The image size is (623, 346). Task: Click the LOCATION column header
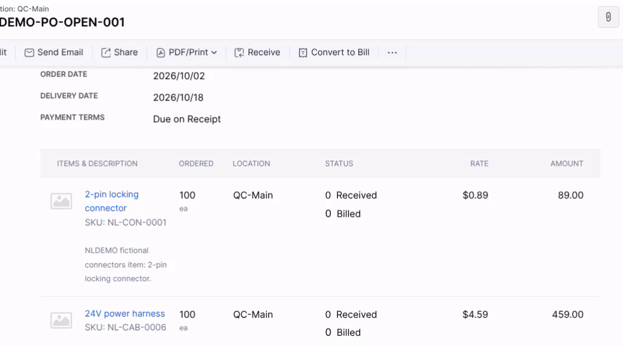(x=252, y=163)
